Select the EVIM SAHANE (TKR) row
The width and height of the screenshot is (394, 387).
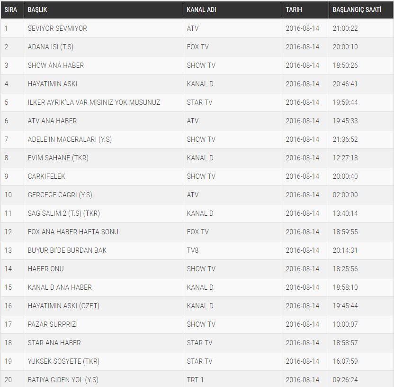click(58, 158)
